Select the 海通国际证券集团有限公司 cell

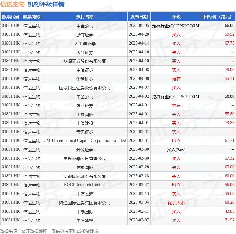[x=85, y=203]
